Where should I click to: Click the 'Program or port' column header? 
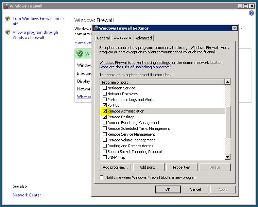[162, 82]
